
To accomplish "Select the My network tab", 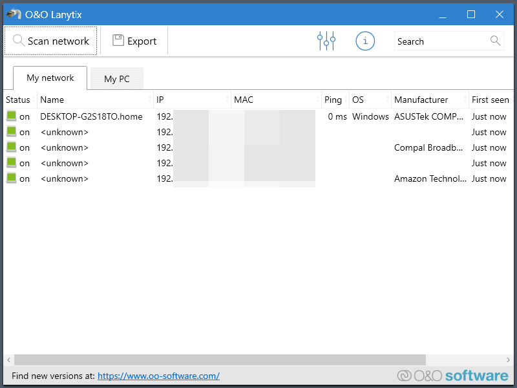I will coord(50,78).
